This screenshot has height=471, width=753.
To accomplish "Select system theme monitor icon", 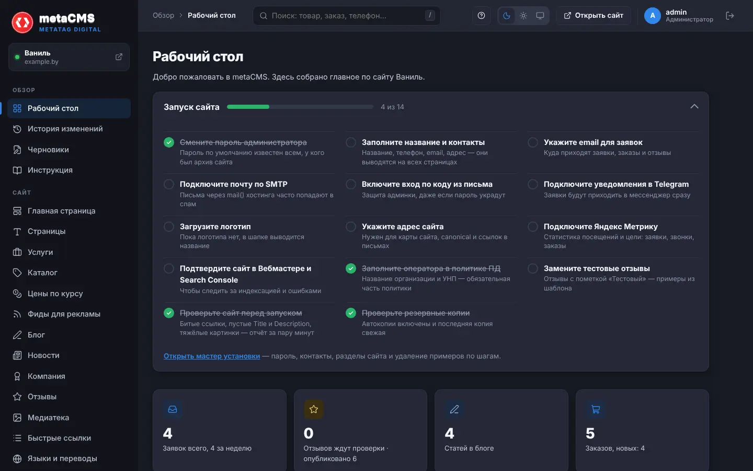I will click(540, 16).
